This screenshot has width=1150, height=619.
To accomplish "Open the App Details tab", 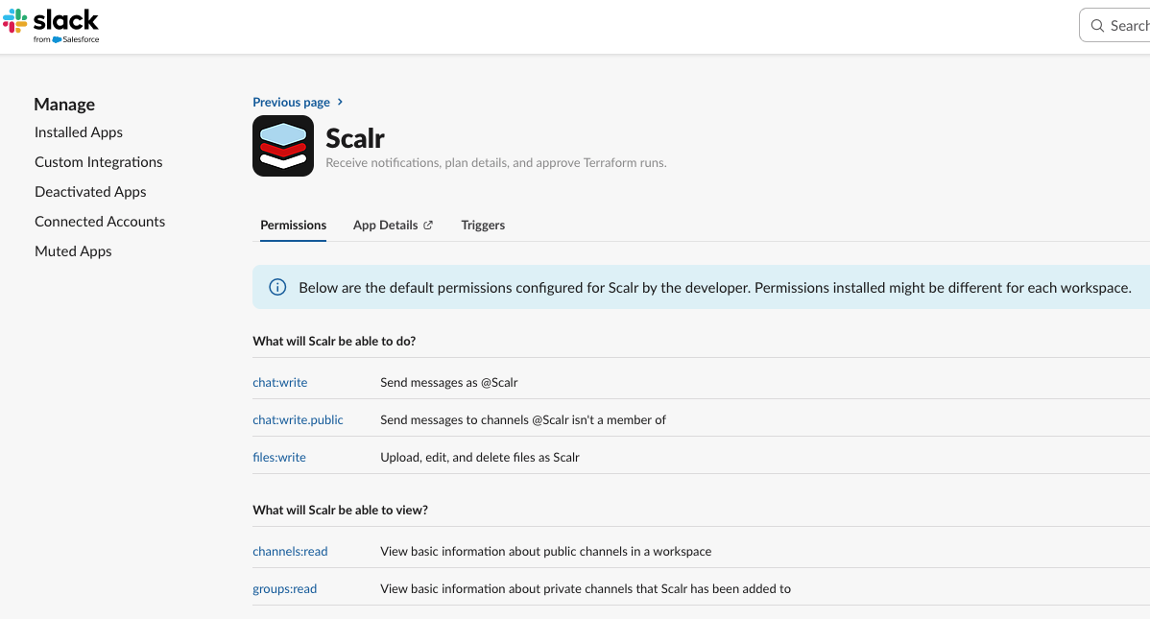I will pos(394,226).
